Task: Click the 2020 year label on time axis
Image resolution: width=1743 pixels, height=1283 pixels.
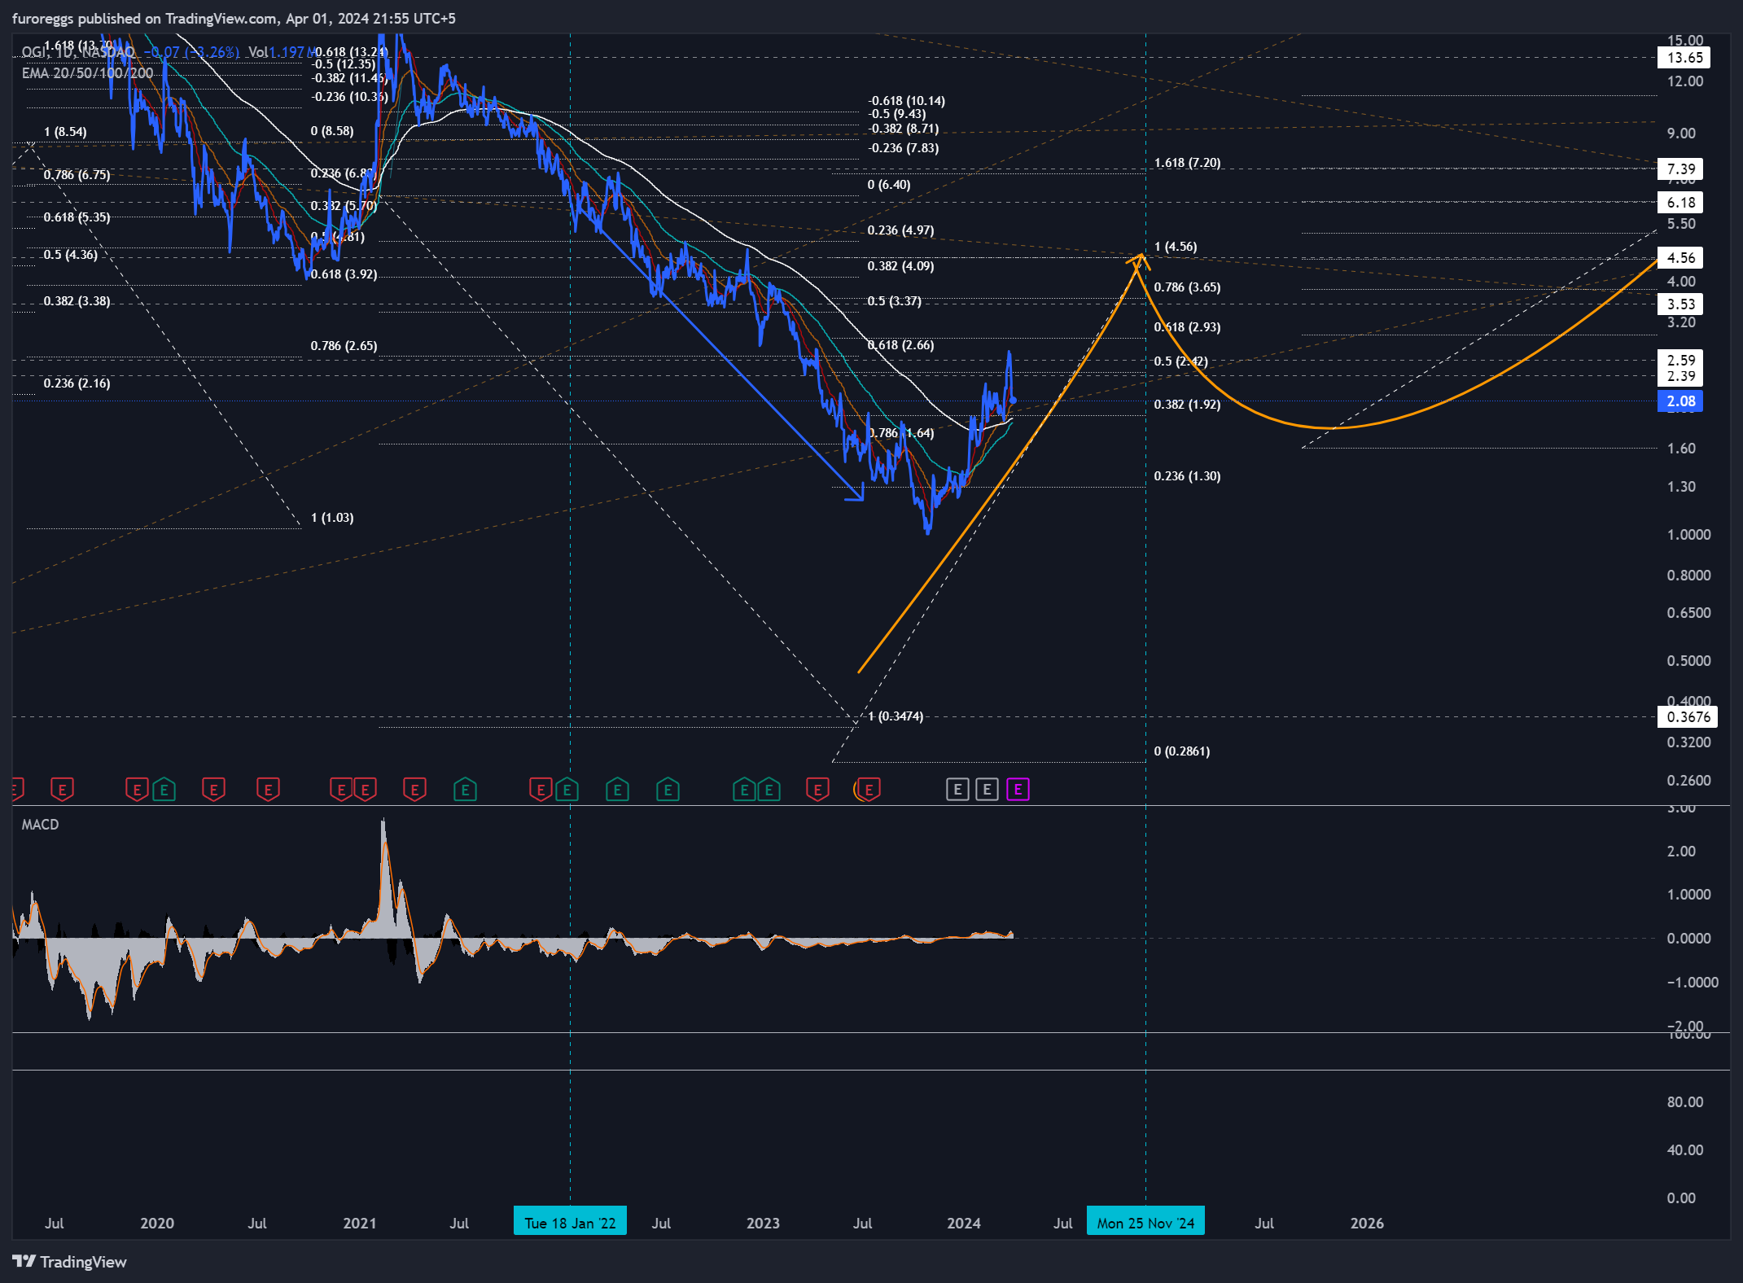Action: [157, 1223]
